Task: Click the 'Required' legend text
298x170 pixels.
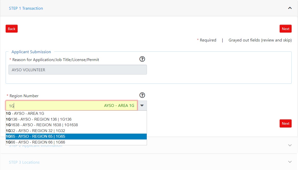Action: (208, 40)
